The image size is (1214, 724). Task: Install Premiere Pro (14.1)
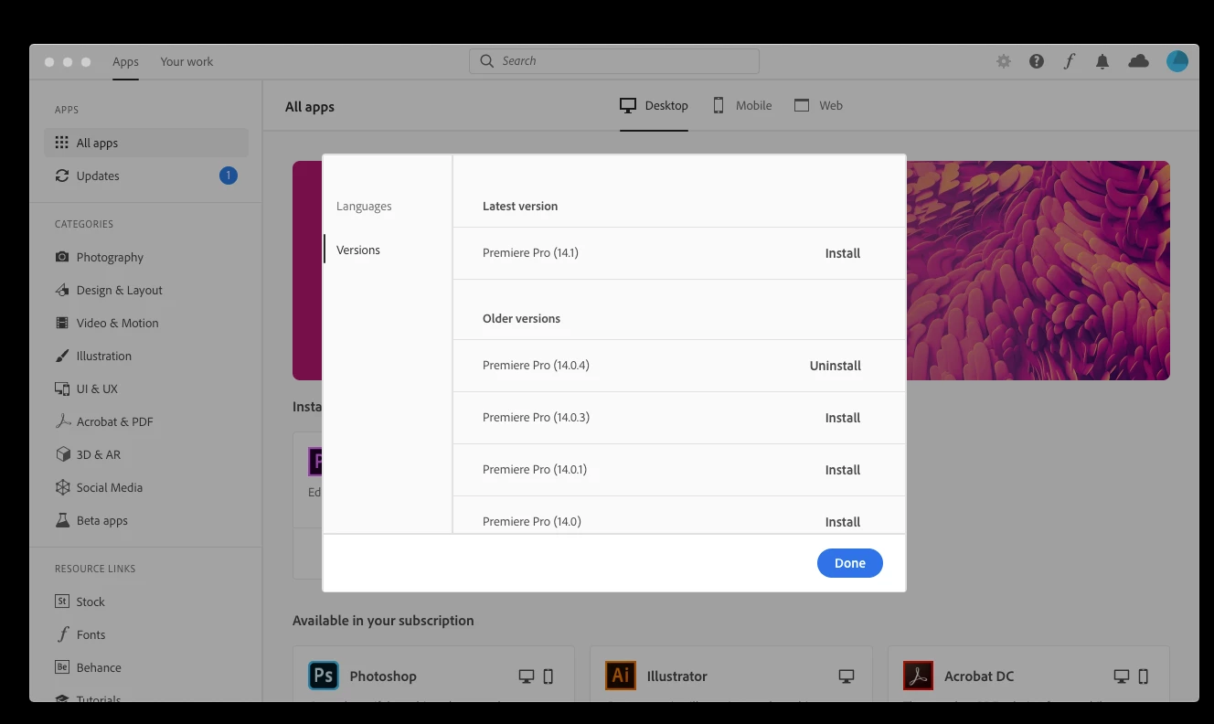pos(843,253)
